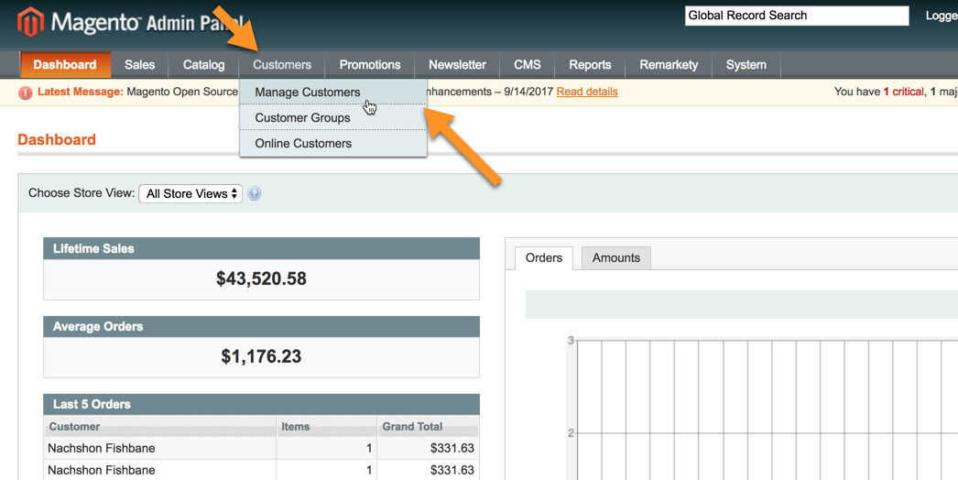Click the Last 5 Orders header
The width and height of the screenshot is (958, 480).
262,404
